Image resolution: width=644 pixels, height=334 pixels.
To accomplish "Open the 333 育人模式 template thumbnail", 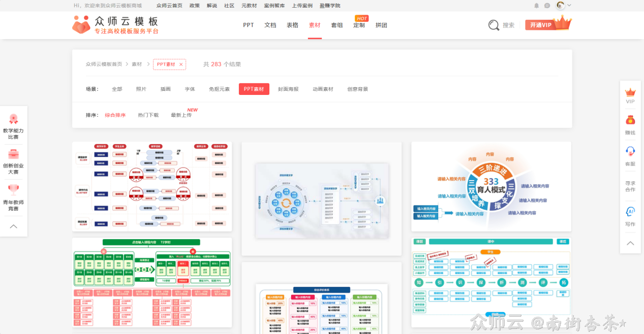I will [491, 186].
